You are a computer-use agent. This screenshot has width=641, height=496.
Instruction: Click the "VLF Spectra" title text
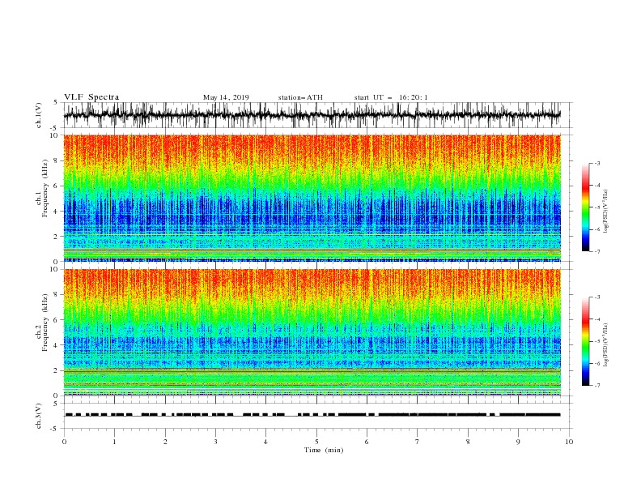tap(91, 97)
